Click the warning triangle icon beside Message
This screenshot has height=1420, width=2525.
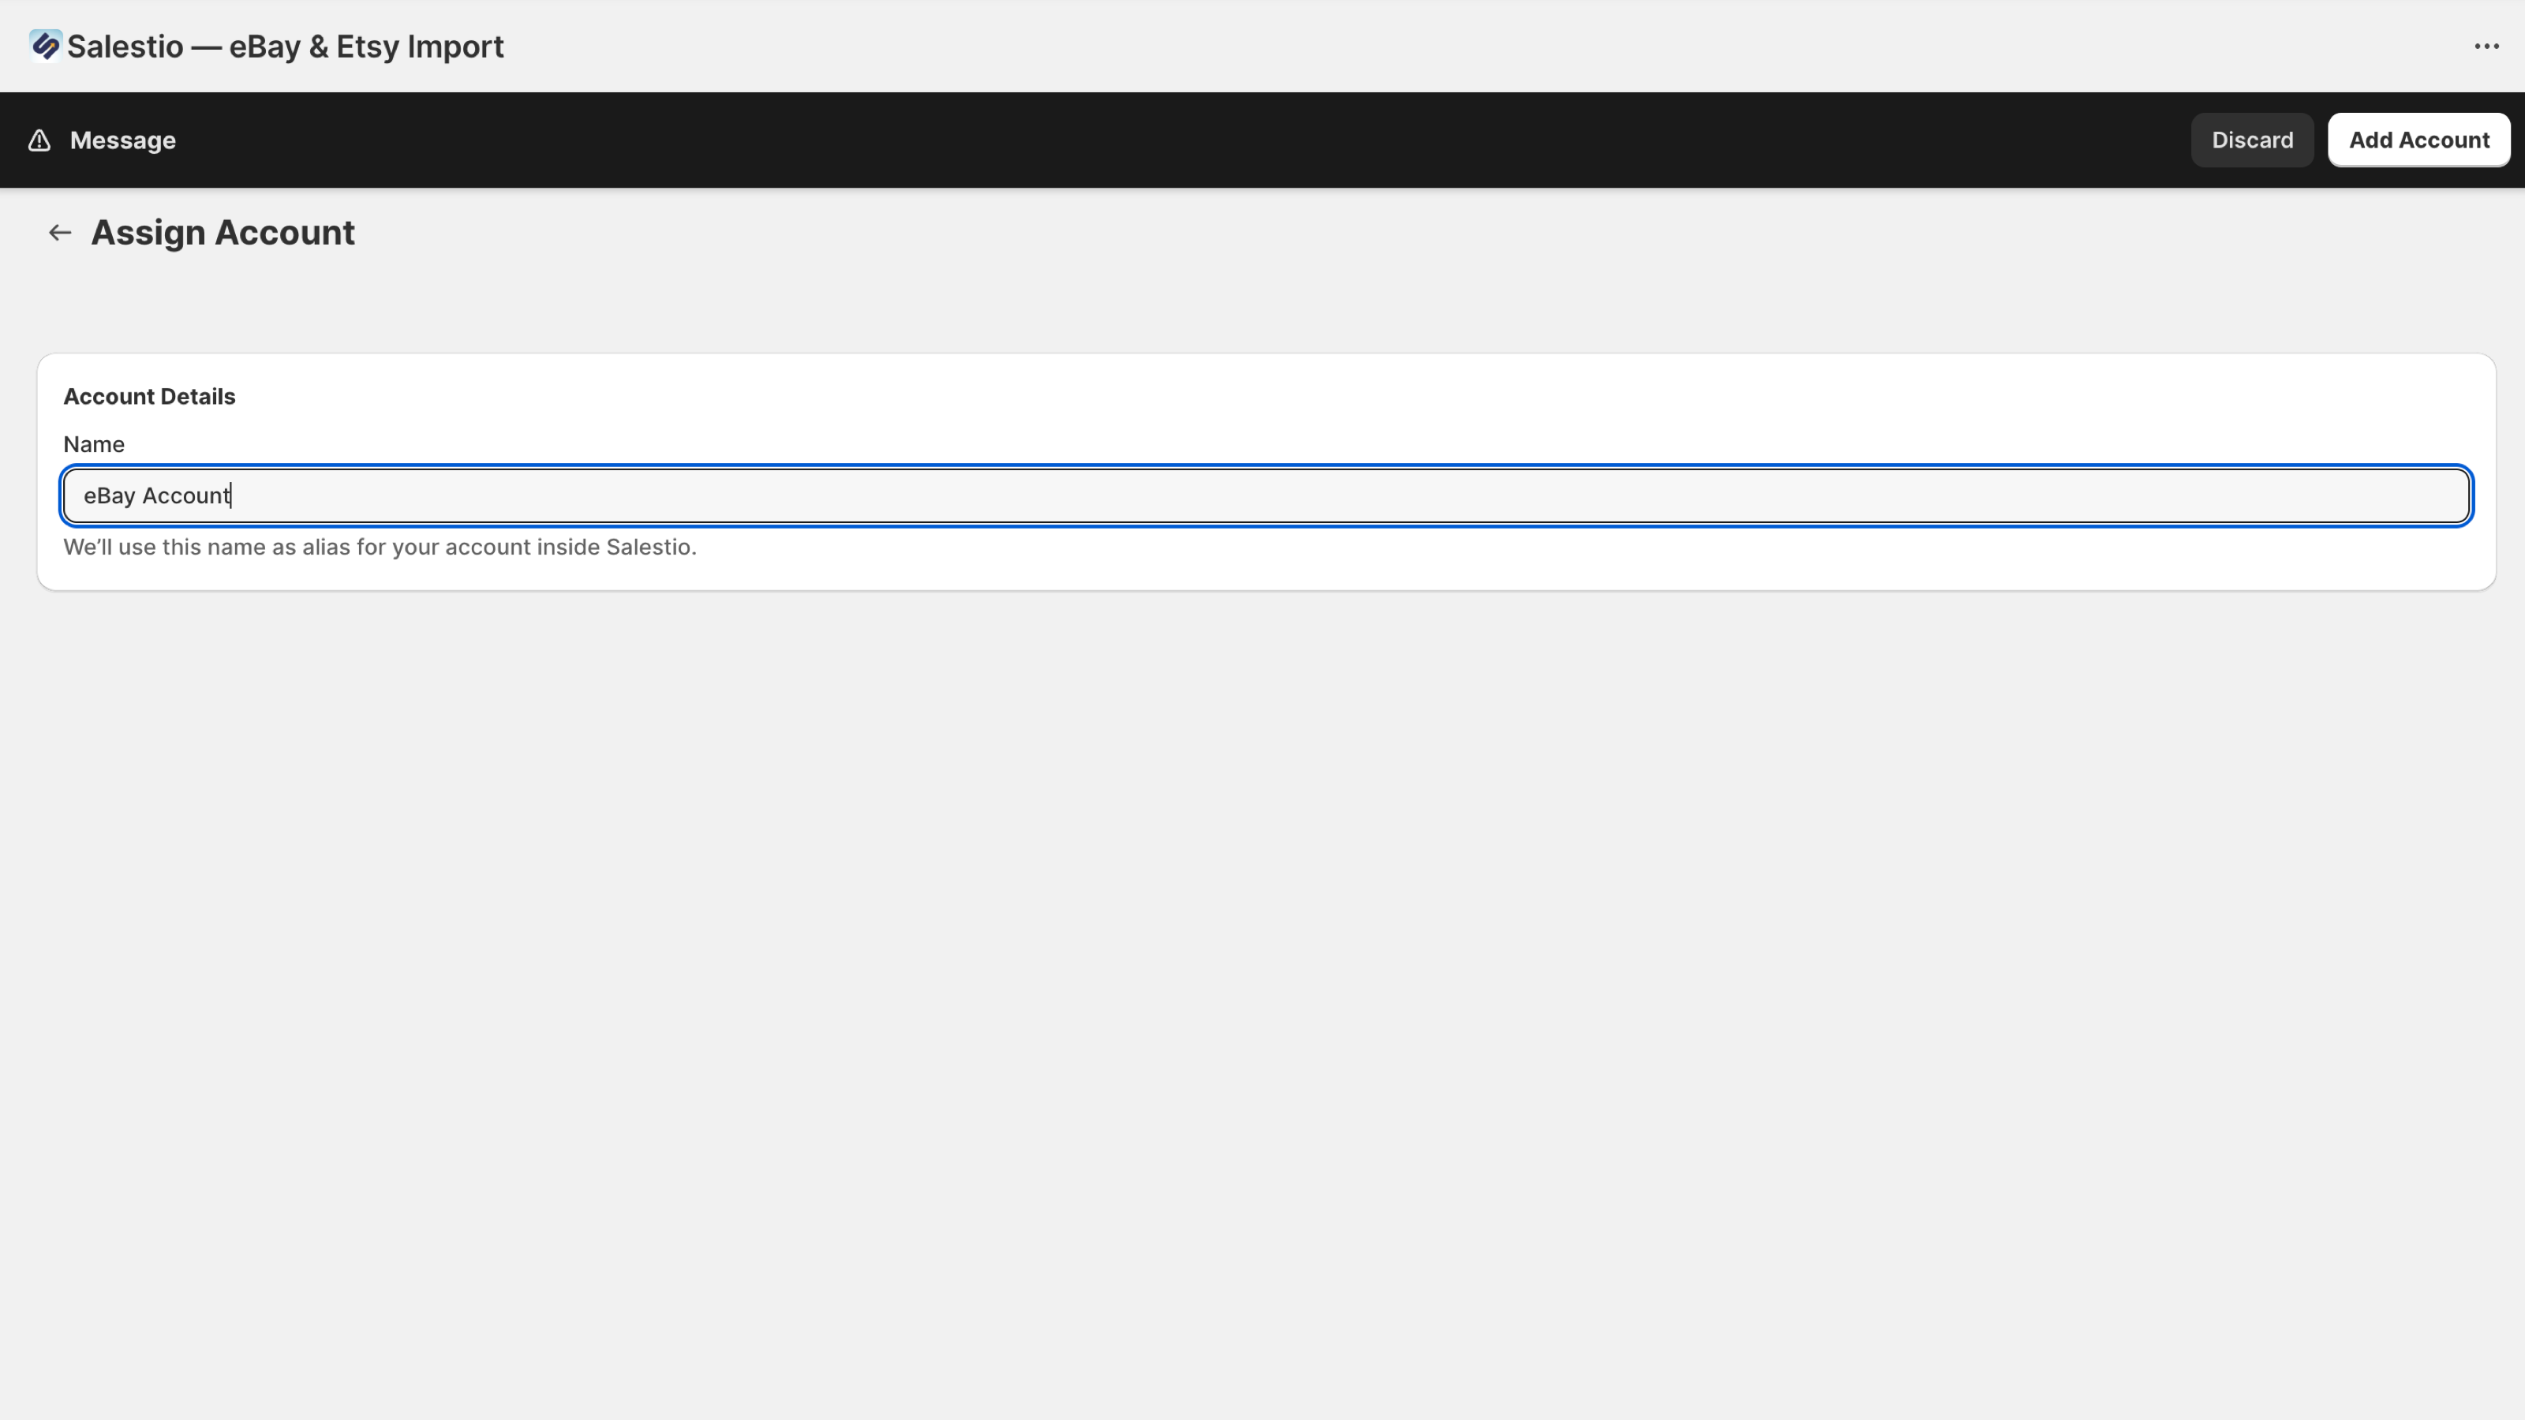click(38, 139)
